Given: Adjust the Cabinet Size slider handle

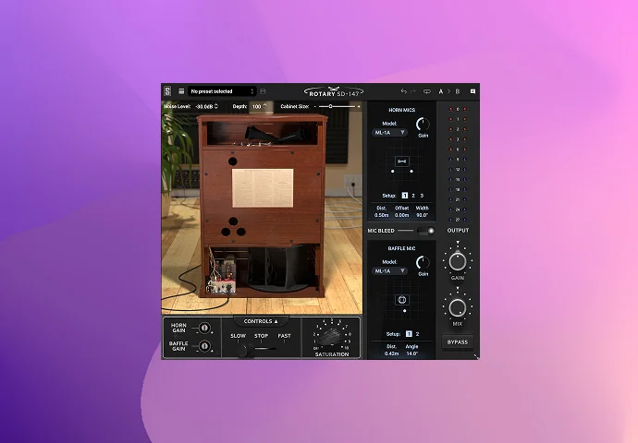Looking at the screenshot, I should click(330, 106).
